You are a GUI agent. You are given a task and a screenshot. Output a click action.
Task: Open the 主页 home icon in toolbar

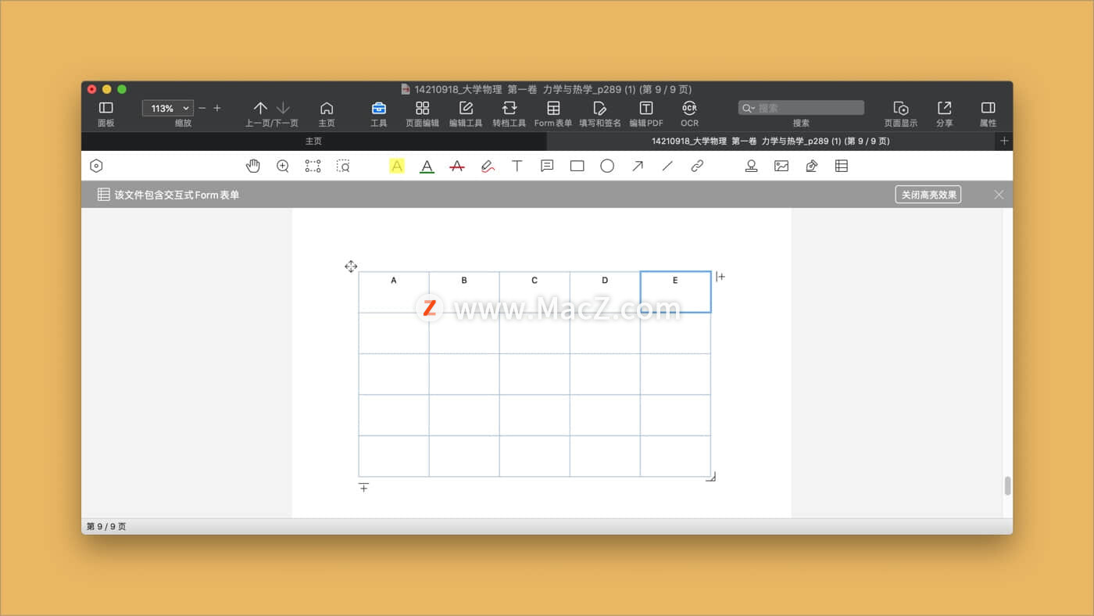coord(327,108)
